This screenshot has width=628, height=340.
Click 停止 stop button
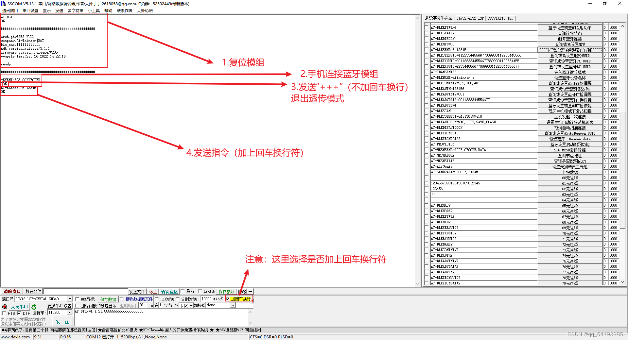[x=153, y=292]
